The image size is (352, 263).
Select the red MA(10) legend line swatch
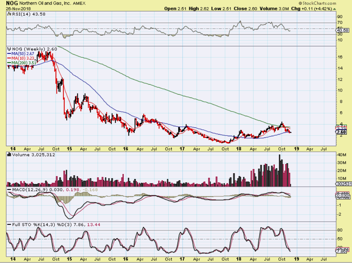click(x=9, y=58)
